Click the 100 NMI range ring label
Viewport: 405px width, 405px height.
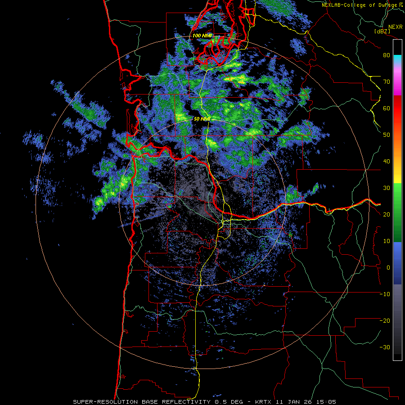pyautogui.click(x=202, y=36)
